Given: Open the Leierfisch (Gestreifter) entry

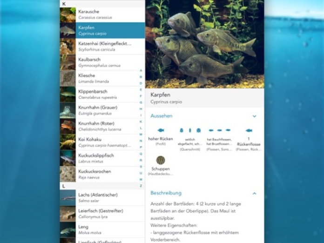Looking at the screenshot, I should pyautogui.click(x=102, y=214).
